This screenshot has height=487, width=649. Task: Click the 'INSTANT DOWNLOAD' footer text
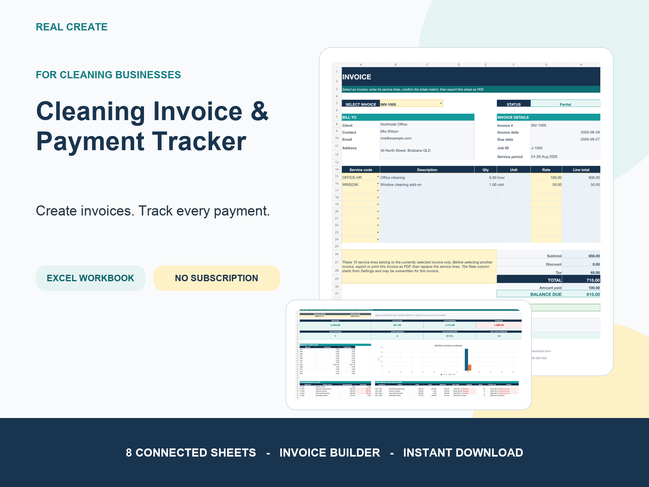coord(463,453)
